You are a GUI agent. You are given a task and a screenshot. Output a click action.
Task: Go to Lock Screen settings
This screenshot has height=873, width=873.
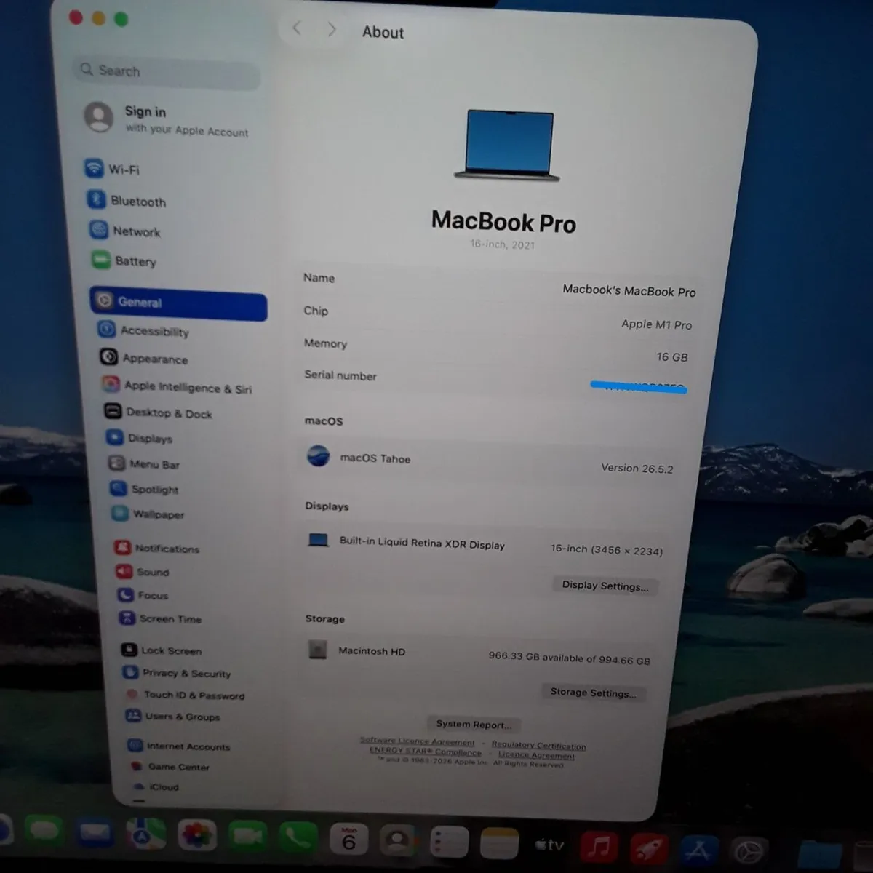162,650
